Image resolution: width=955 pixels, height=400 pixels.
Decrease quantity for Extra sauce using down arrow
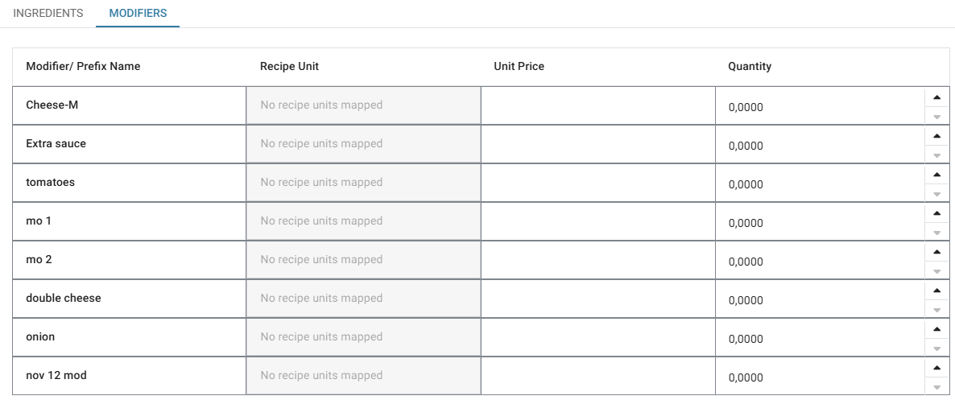pyautogui.click(x=936, y=155)
